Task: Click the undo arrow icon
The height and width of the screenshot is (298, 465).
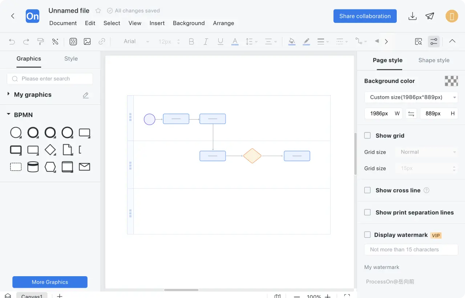Action: pos(12,41)
